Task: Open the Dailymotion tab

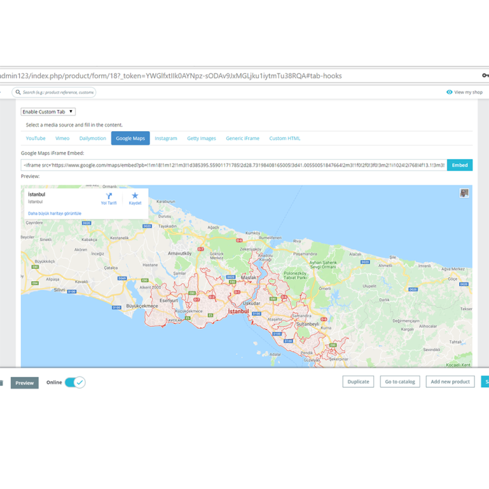Action: tap(92, 138)
